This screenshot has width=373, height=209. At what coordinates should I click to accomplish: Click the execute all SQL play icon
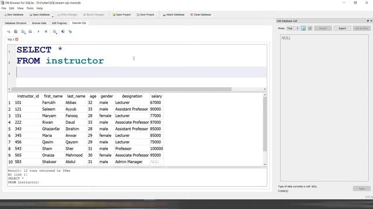click(x=38, y=31)
